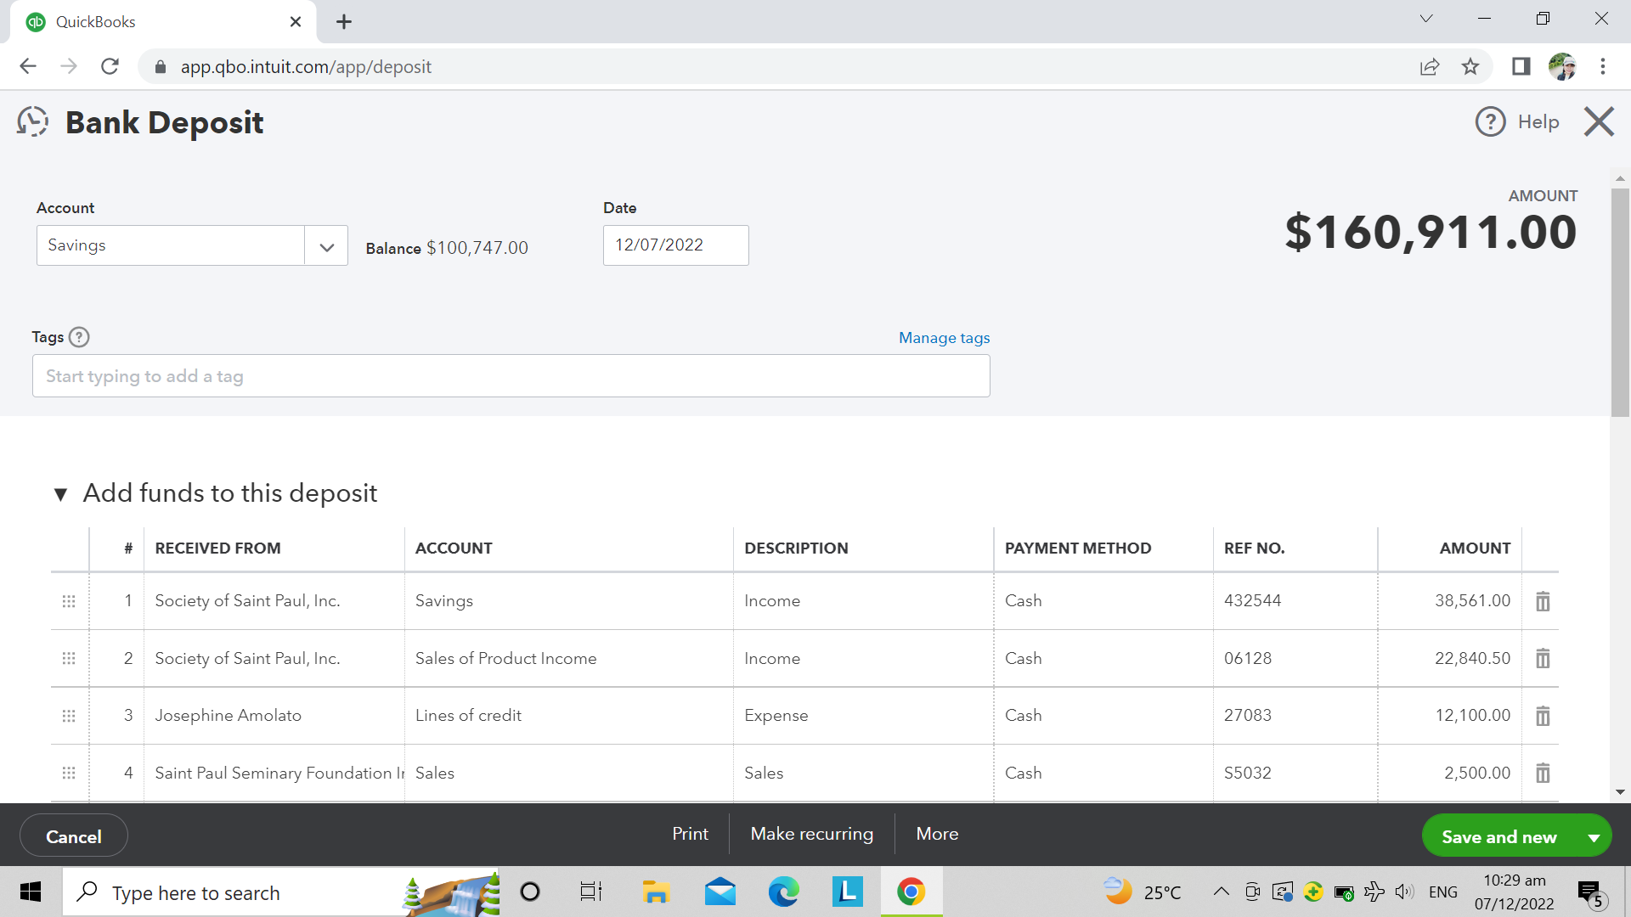The height and width of the screenshot is (917, 1631).
Task: Go back in browser history
Action: pos(28,66)
